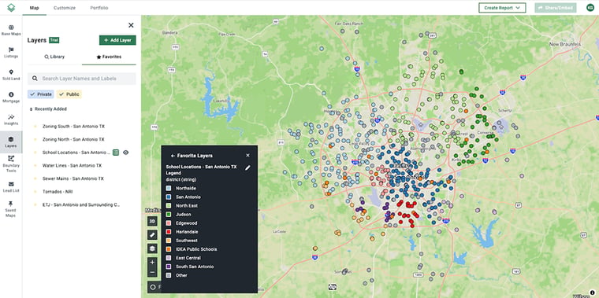This screenshot has width=599, height=298.
Task: Focus the Search Layer Names field
Action: tap(82, 79)
